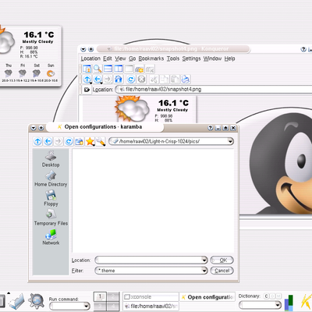This screenshot has height=312, width=312.
Task: Expand the directory path dropdown in dialog
Action: coord(230,141)
